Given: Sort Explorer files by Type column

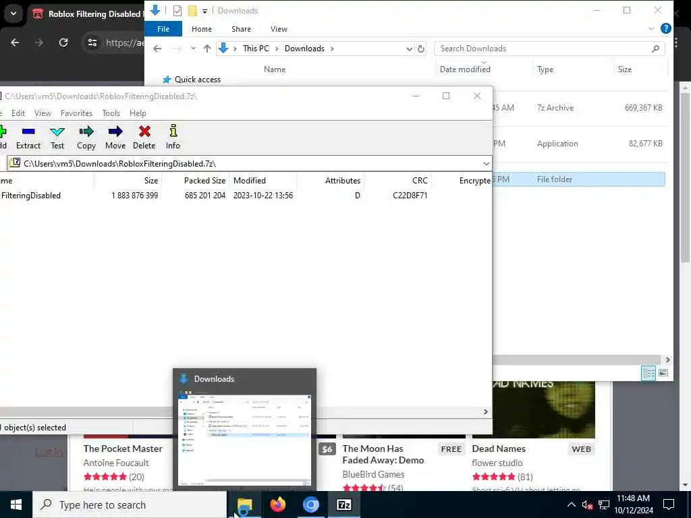Looking at the screenshot, I should pyautogui.click(x=545, y=69).
